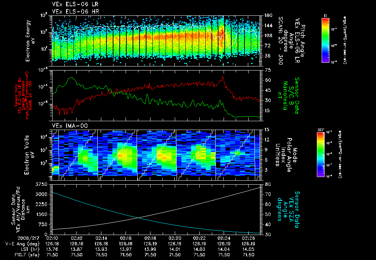Click the 'VEx ELS-06 LR' title

pos(75,4)
